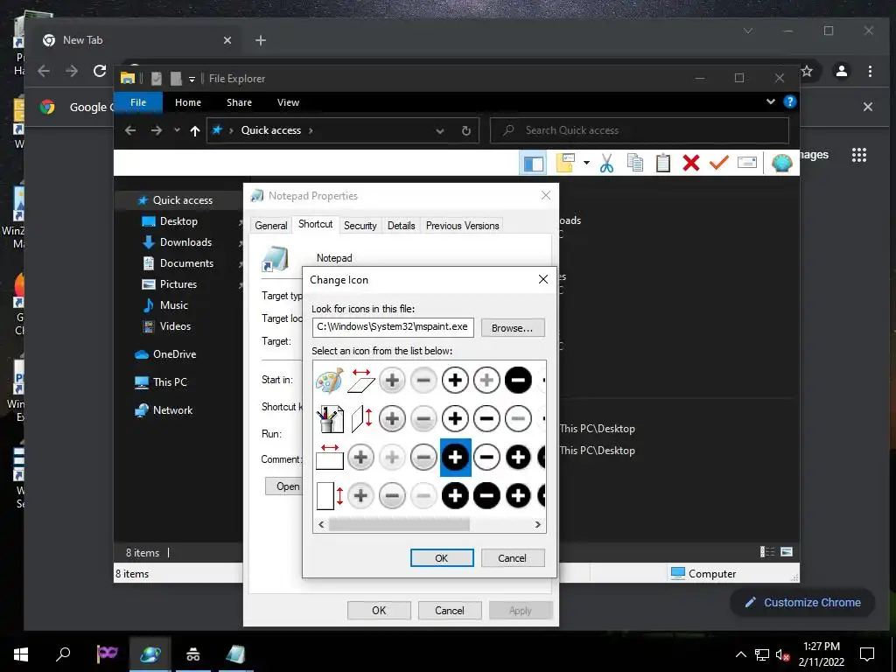Click the red X Delete toolbar icon
Image resolution: width=896 pixels, height=672 pixels.
click(691, 164)
